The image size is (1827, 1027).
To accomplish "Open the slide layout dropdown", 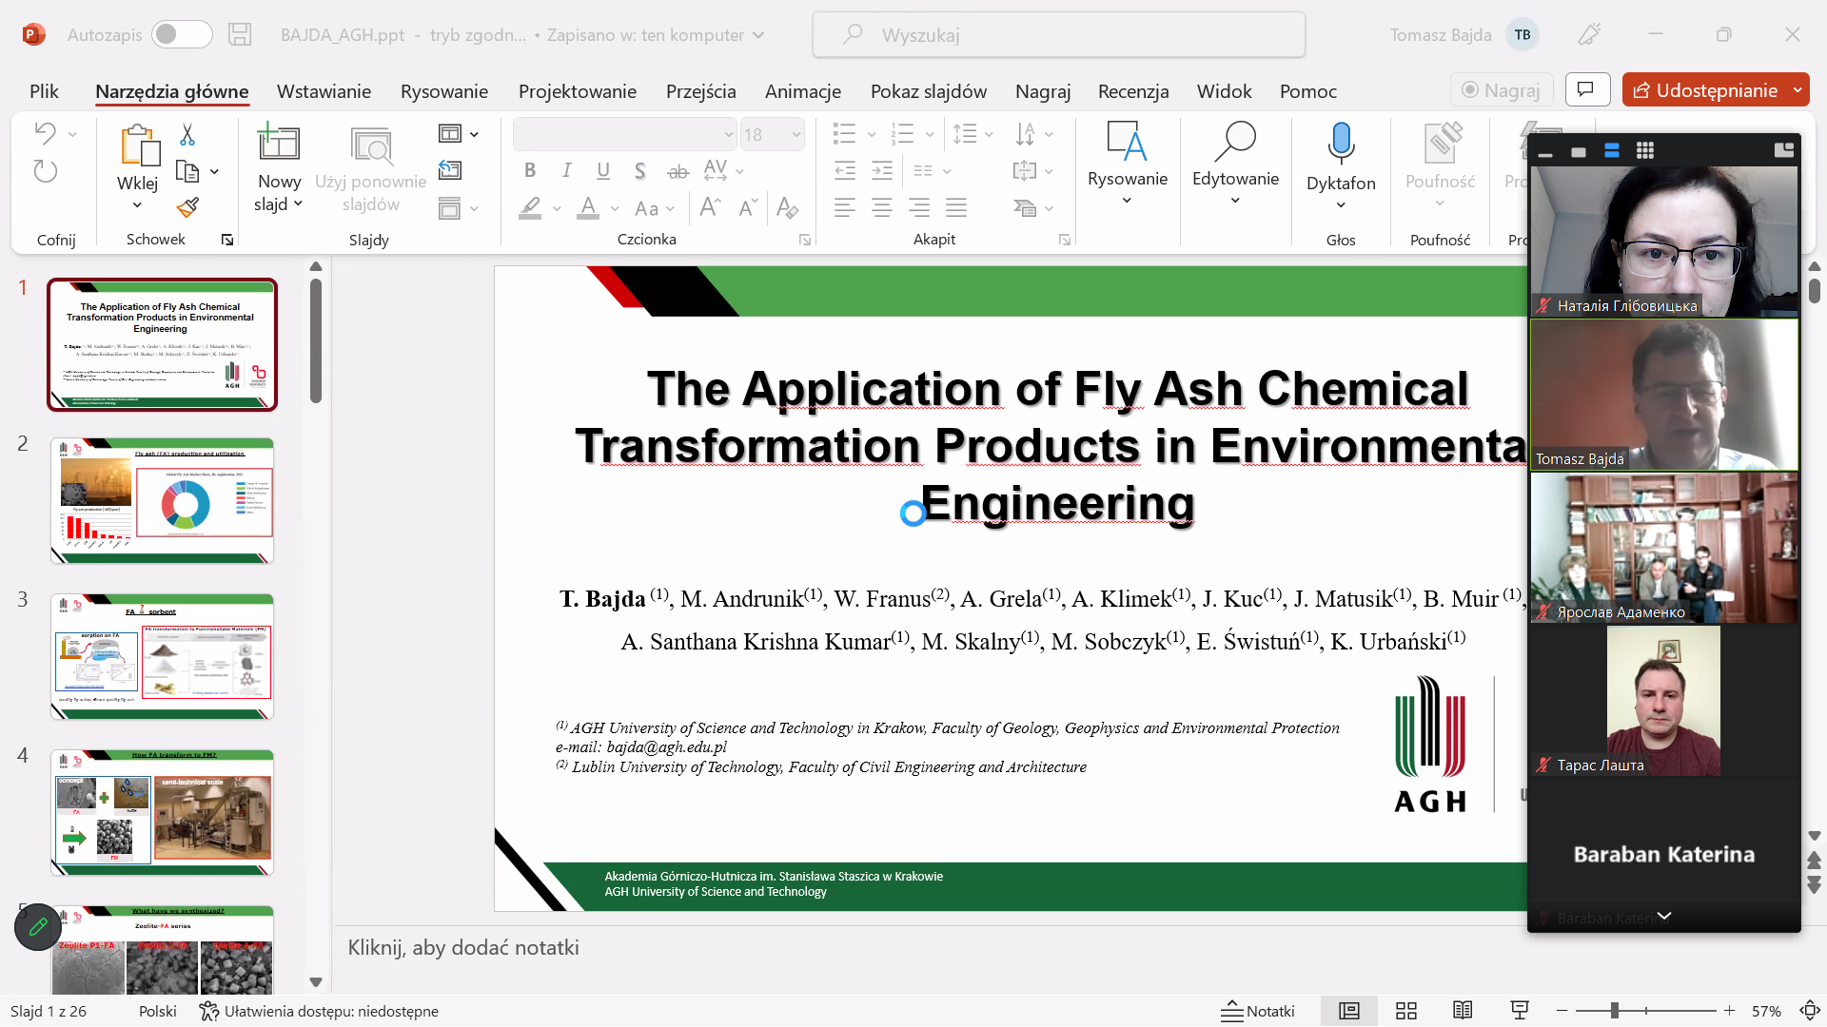I will pos(458,134).
